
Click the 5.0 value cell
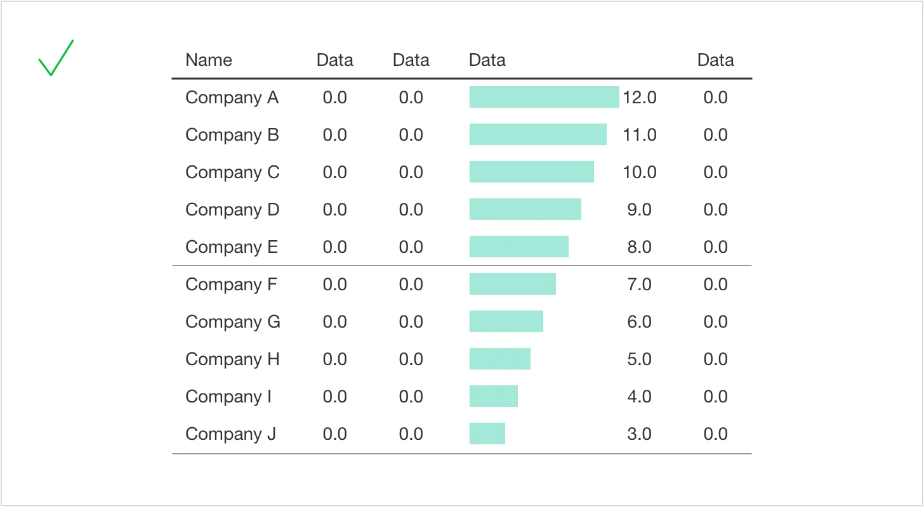tap(640, 359)
